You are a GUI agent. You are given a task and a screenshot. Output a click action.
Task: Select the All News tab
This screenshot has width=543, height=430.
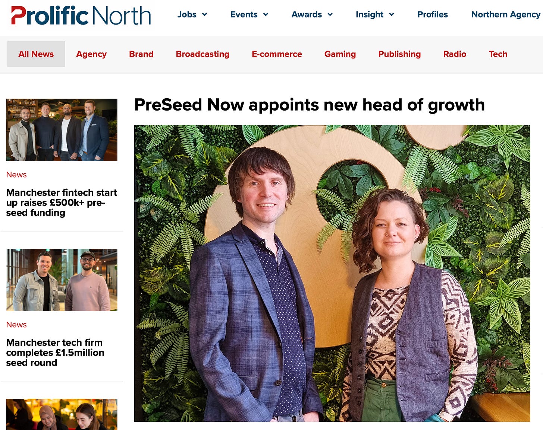click(36, 54)
